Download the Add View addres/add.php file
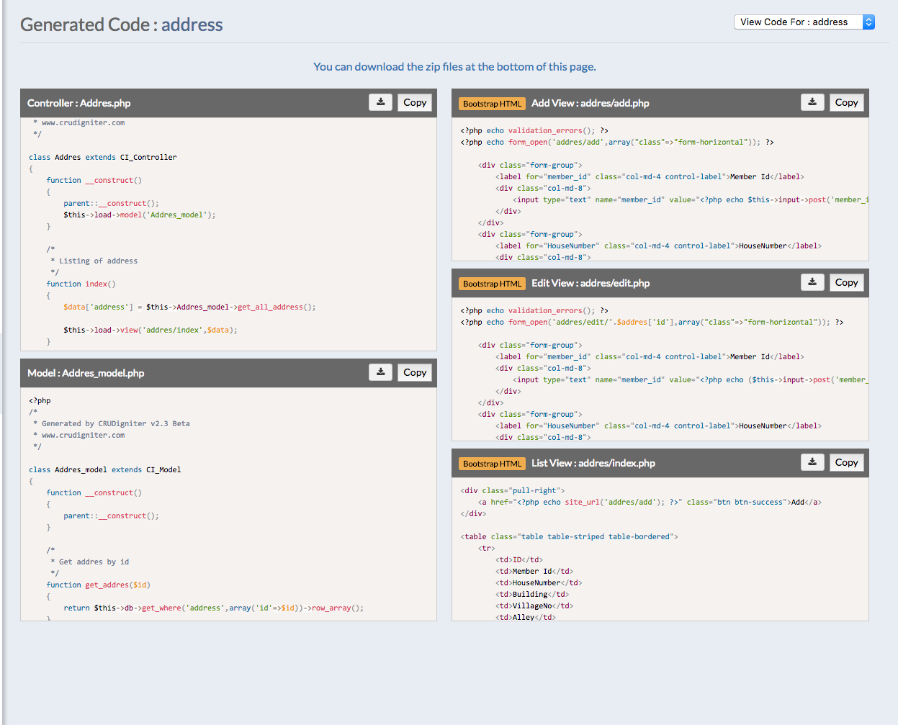The height and width of the screenshot is (725, 898). pyautogui.click(x=812, y=102)
